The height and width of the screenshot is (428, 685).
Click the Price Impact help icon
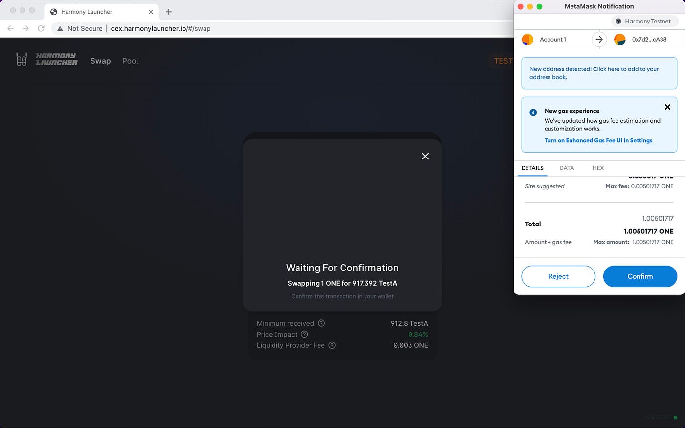click(304, 334)
